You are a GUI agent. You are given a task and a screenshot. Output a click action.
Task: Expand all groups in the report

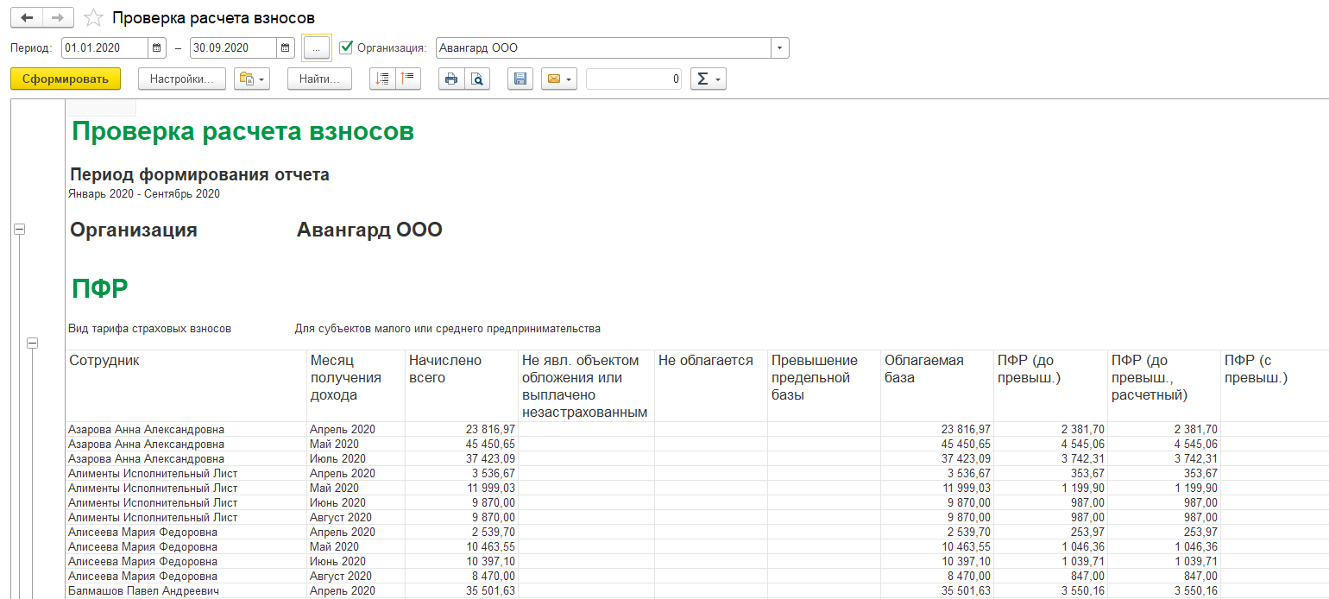(x=382, y=79)
